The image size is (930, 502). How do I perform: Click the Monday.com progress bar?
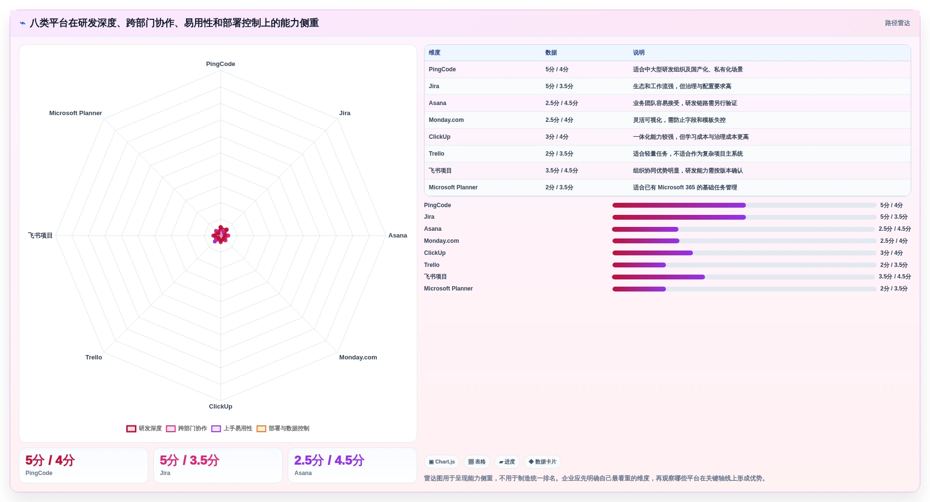tap(744, 241)
